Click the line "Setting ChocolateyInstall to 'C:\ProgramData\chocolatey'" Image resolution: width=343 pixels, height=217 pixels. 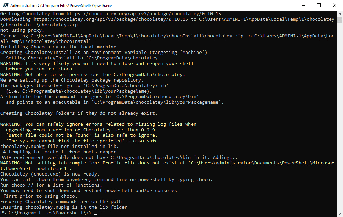tap(83, 58)
